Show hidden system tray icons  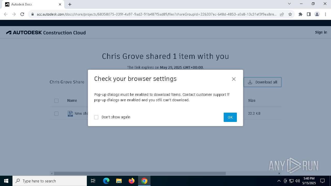(x=279, y=181)
